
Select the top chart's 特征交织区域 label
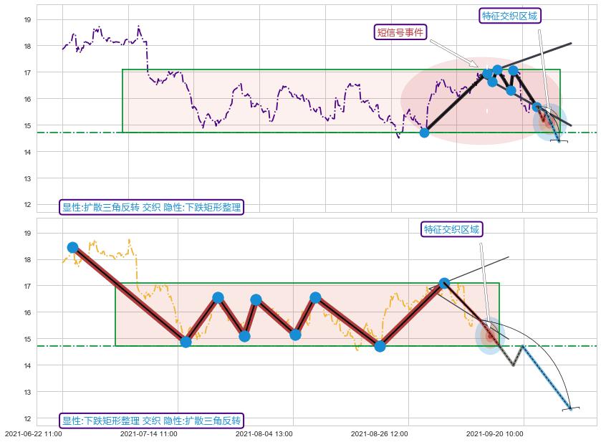[x=510, y=16]
